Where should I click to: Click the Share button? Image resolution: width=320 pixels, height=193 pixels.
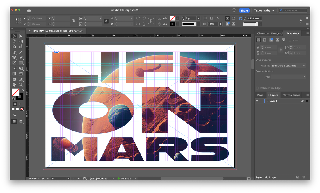244,10
